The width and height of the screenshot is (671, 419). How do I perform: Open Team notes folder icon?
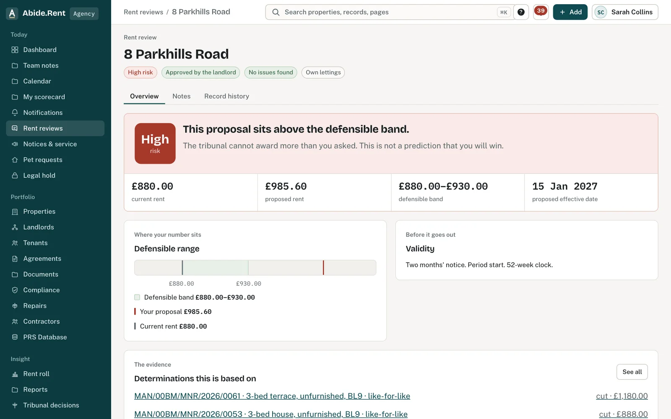click(15, 65)
